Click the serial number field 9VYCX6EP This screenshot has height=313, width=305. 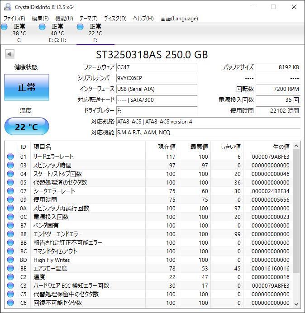click(157, 78)
